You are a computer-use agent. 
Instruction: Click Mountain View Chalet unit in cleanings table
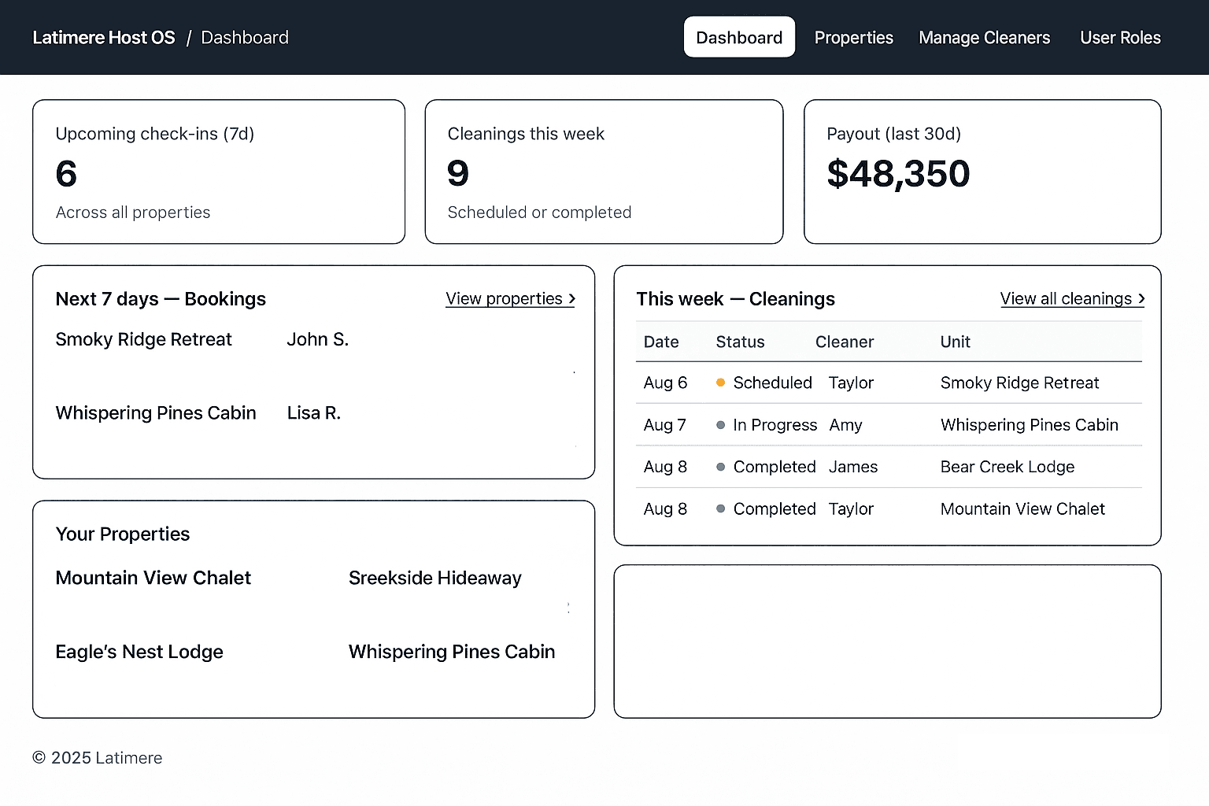tap(1022, 508)
